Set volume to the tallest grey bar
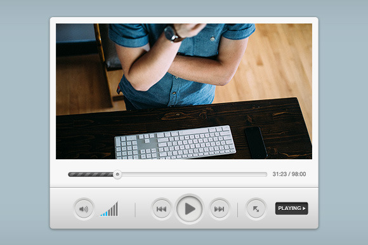The image size is (368, 245). click(117, 208)
